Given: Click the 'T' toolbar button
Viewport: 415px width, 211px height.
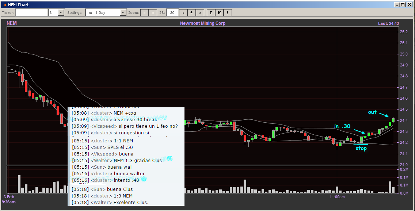Looking at the screenshot, I should click(x=211, y=13).
